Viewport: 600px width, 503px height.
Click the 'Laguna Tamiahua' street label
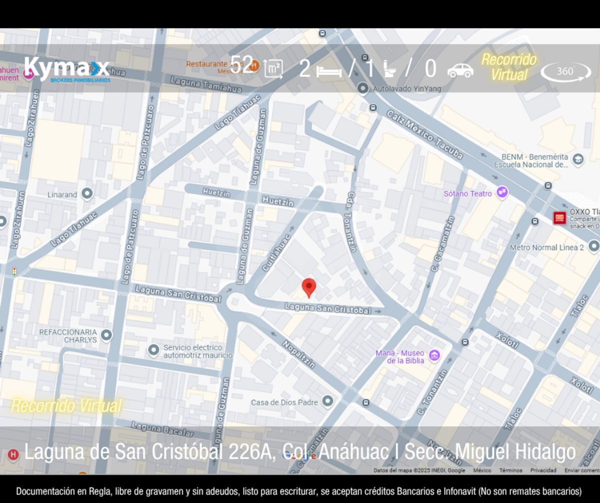206,84
